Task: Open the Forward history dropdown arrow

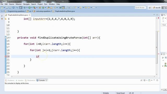Action: (96, 8)
